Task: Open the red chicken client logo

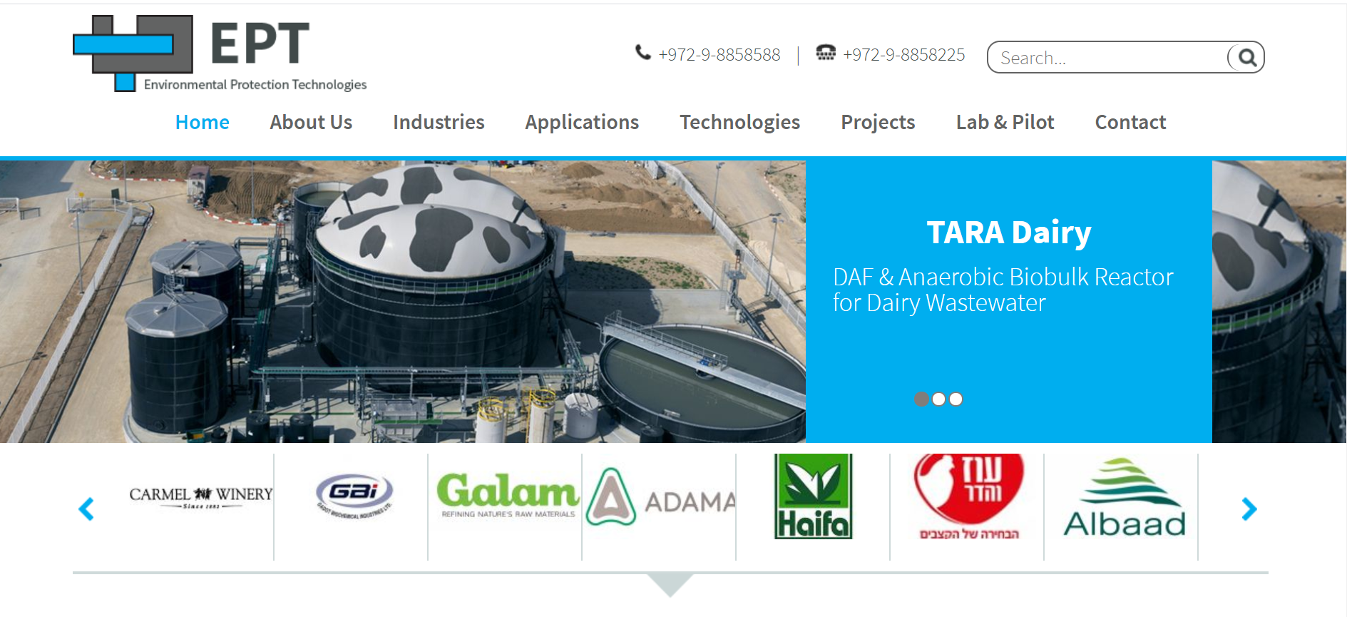Action: (x=969, y=496)
